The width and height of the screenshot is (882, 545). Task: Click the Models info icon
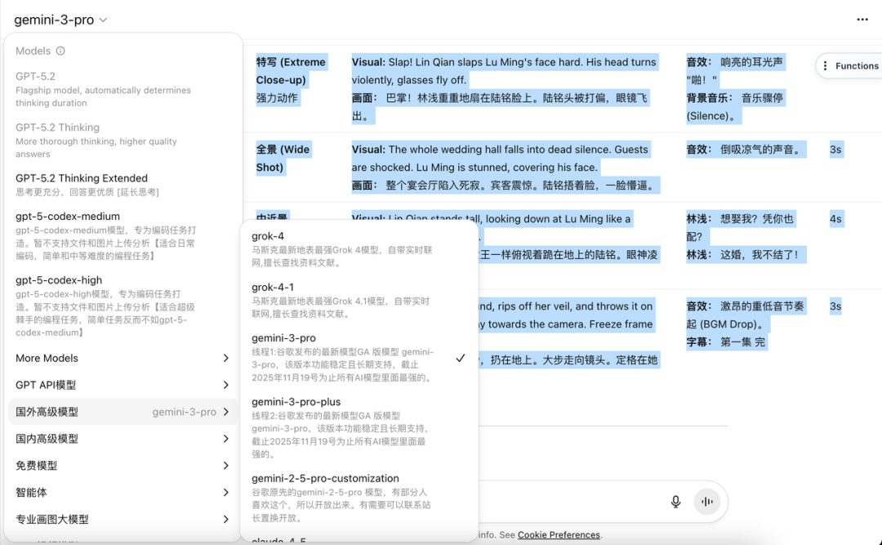coord(60,51)
